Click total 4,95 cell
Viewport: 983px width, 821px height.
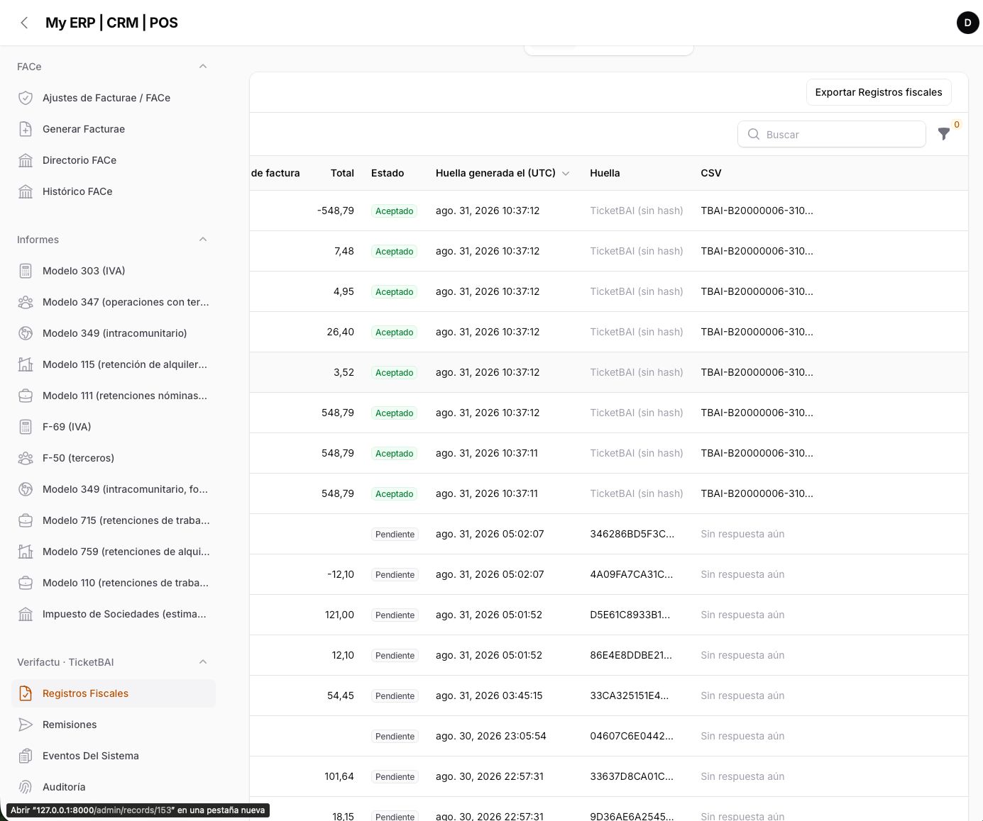pos(344,291)
